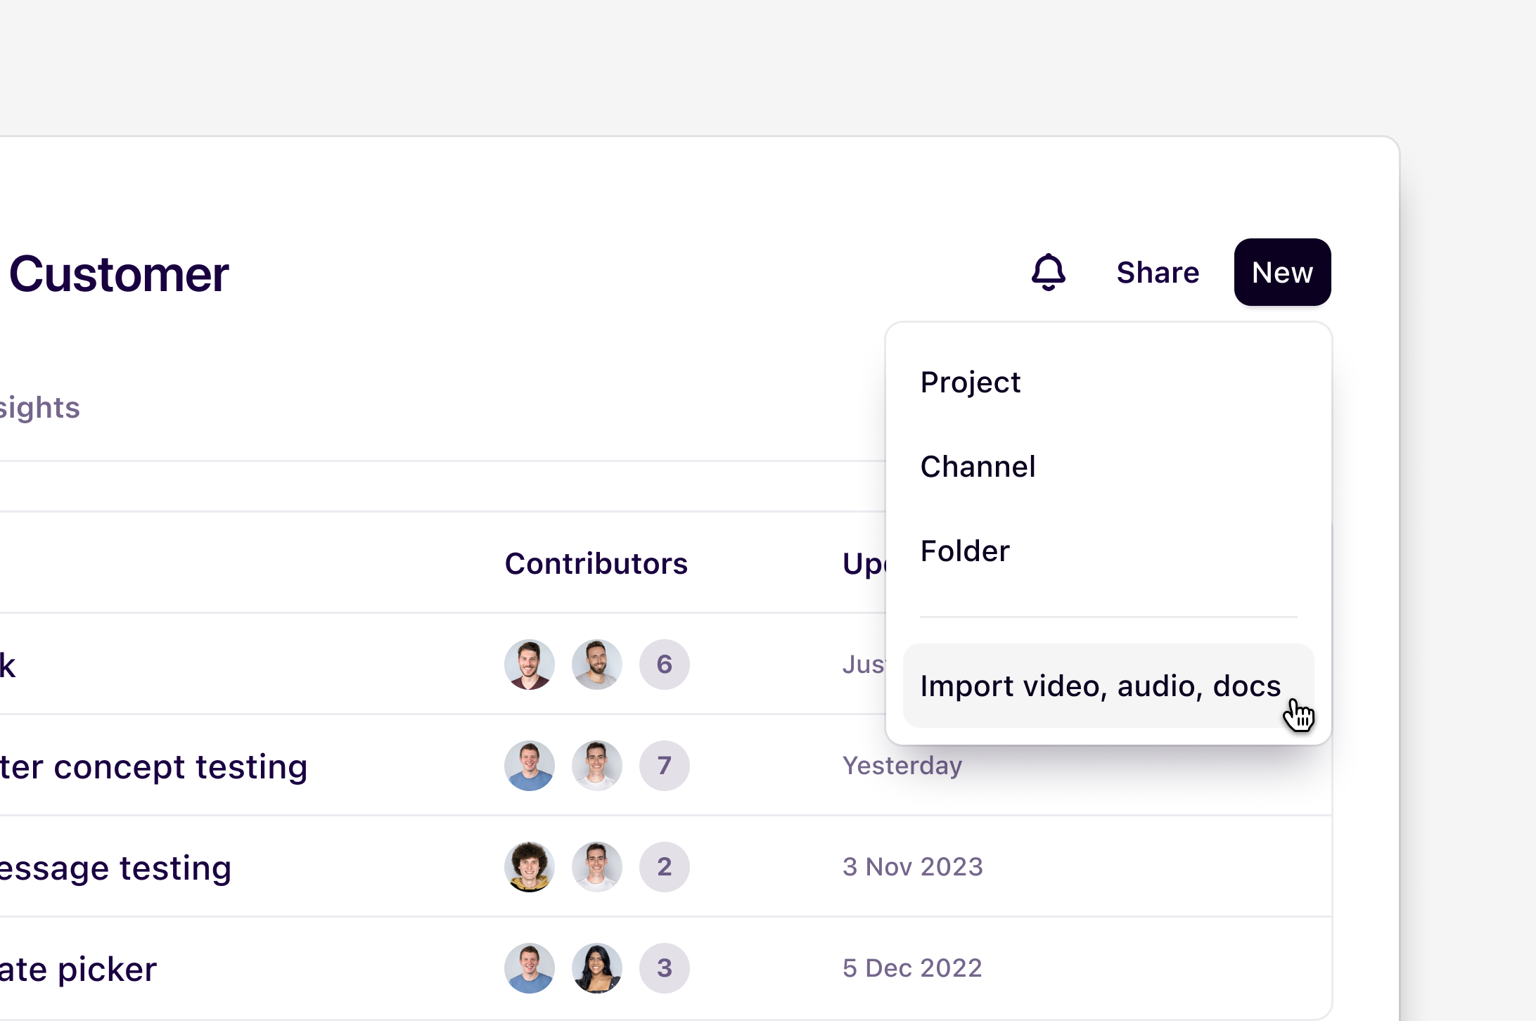Open the Insights tab
The width and height of the screenshot is (1536, 1021).
point(39,408)
